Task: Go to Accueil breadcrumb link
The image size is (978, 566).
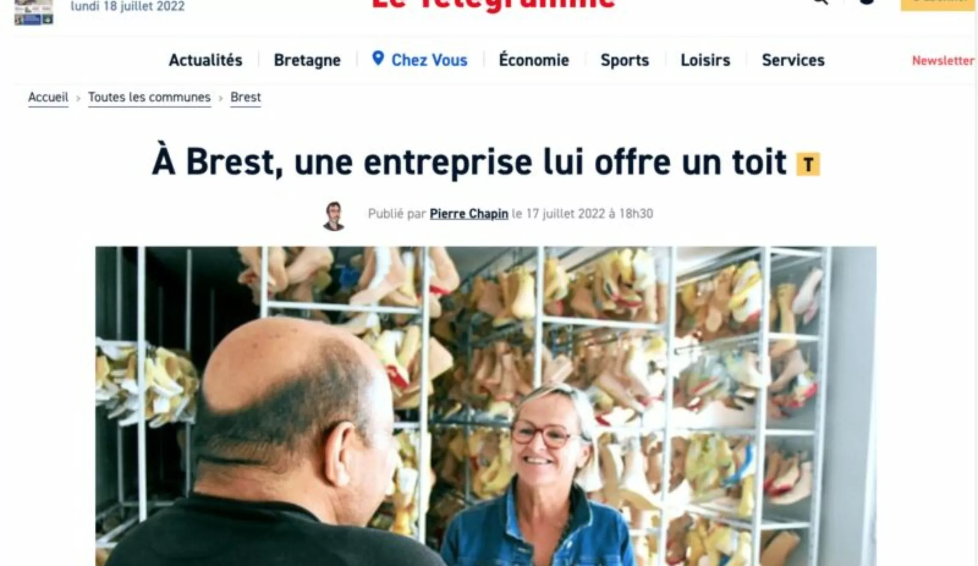Action: coord(48,97)
